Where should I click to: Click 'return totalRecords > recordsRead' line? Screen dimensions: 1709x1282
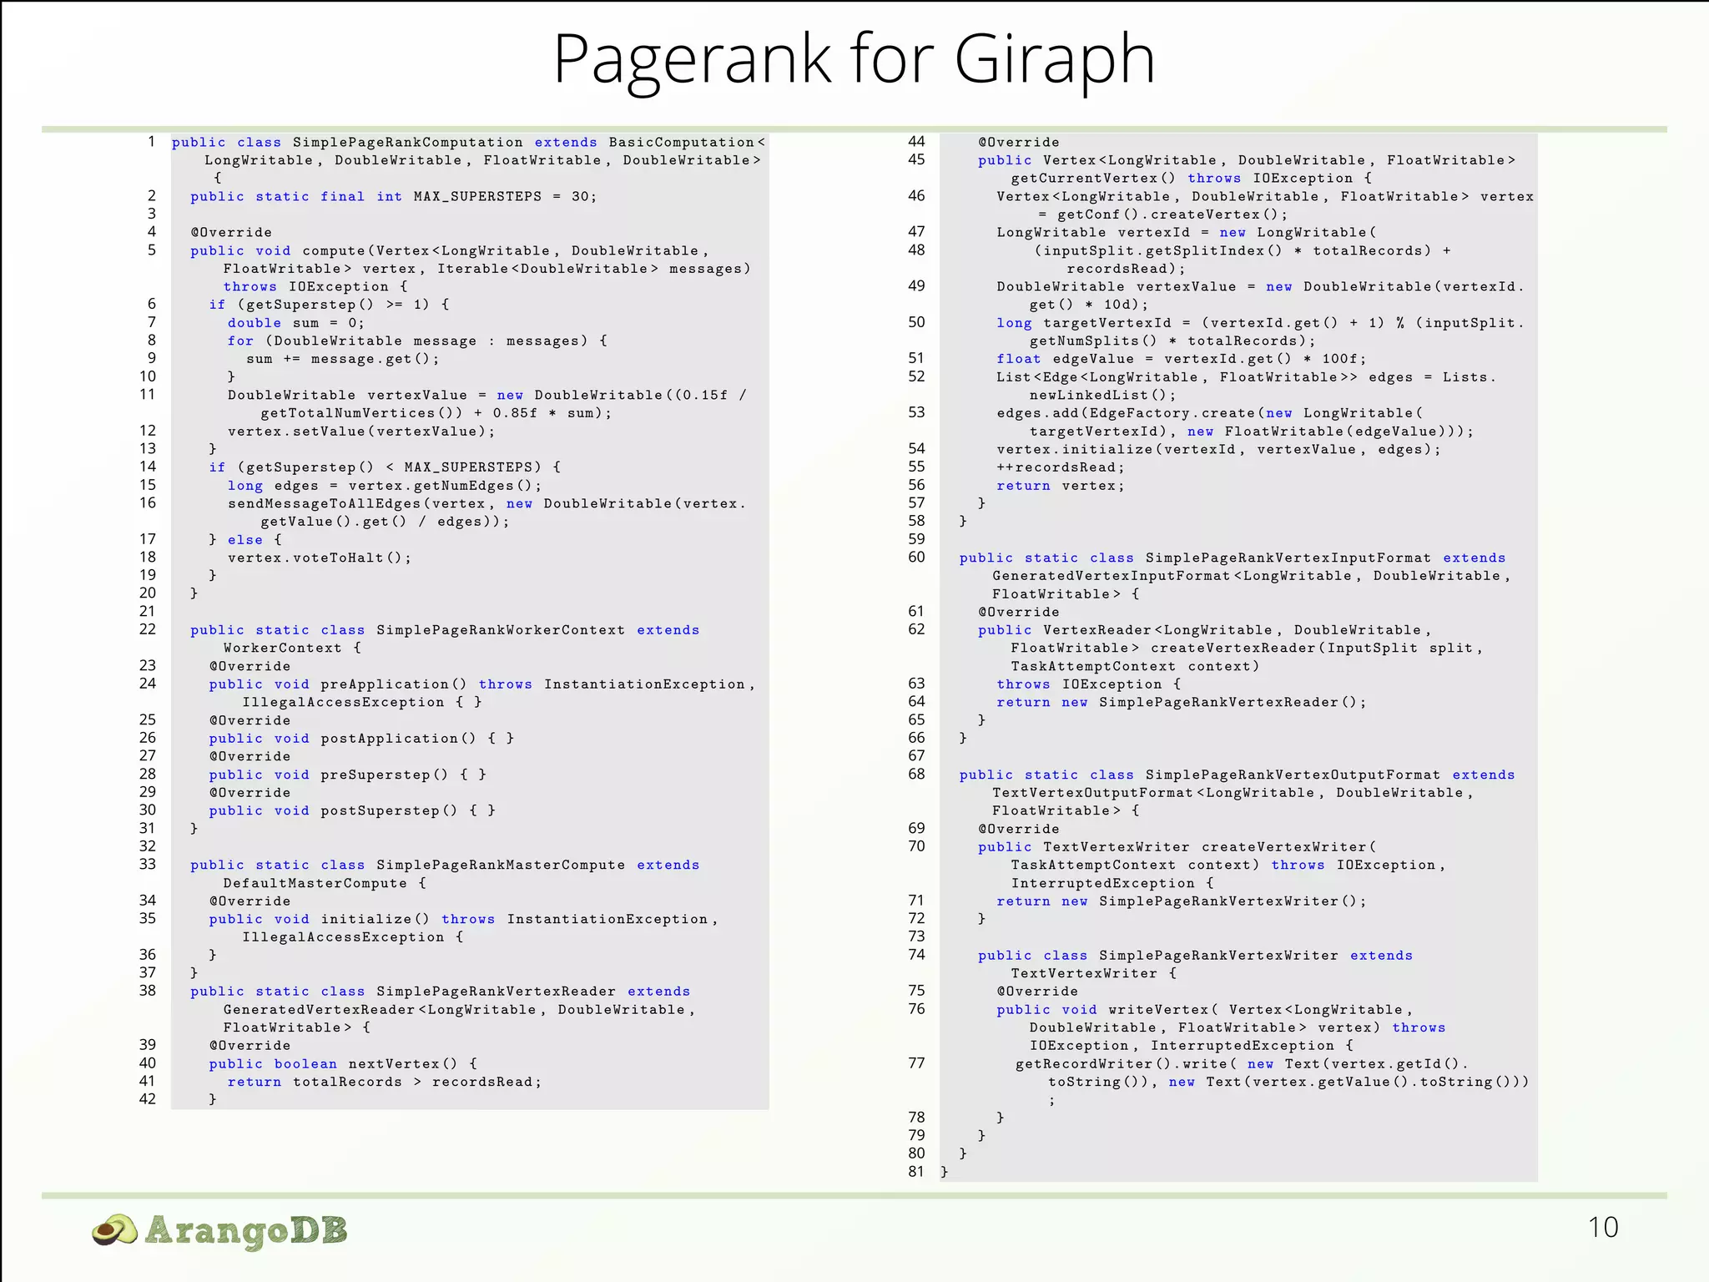[385, 1083]
